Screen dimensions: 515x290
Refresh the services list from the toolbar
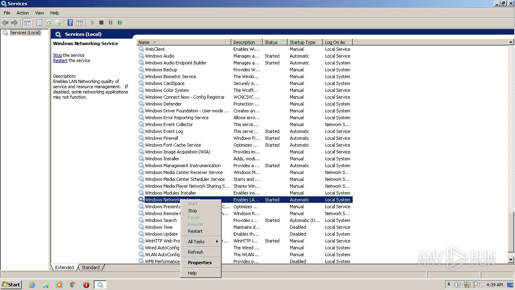(49, 23)
